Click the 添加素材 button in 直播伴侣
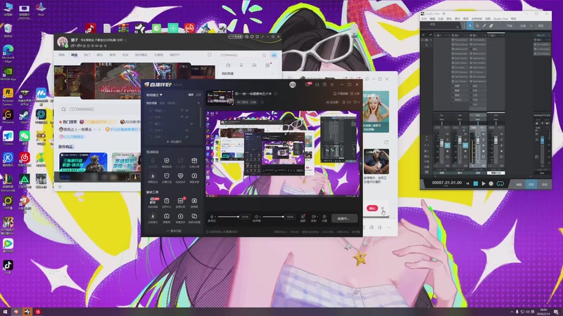 point(174,142)
